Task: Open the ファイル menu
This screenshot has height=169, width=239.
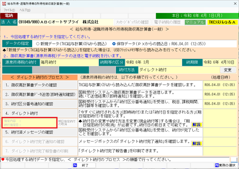Action: (x=9, y=10)
